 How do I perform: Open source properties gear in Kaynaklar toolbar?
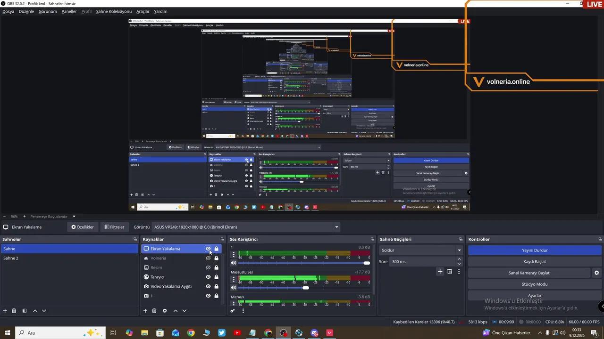click(165, 311)
